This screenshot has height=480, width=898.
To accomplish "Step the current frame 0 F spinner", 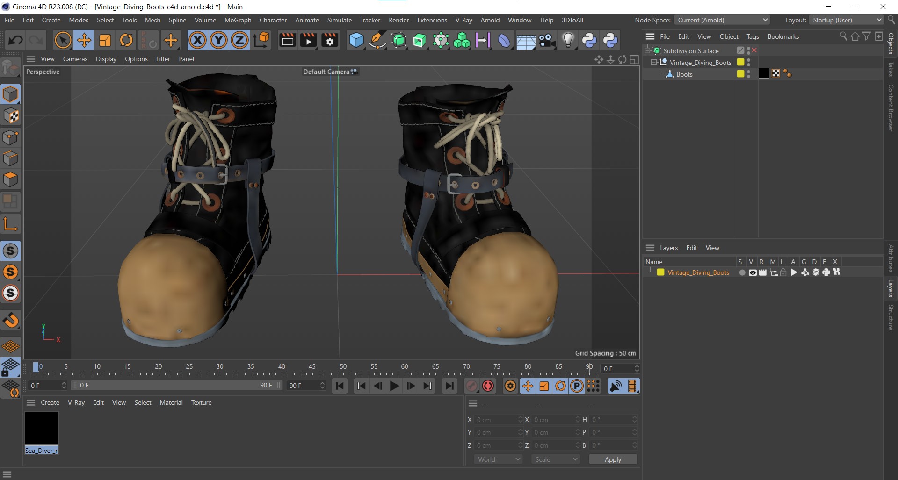I will pyautogui.click(x=64, y=386).
